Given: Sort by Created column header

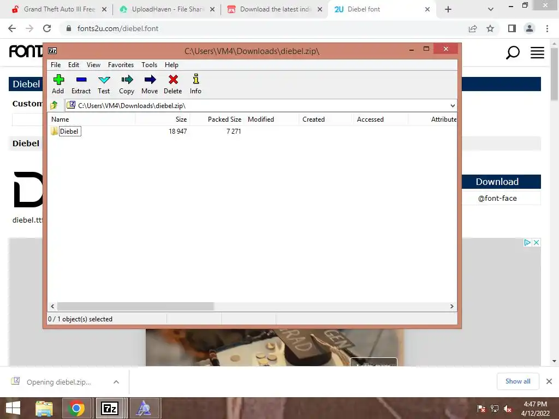Looking at the screenshot, I should (x=326, y=119).
